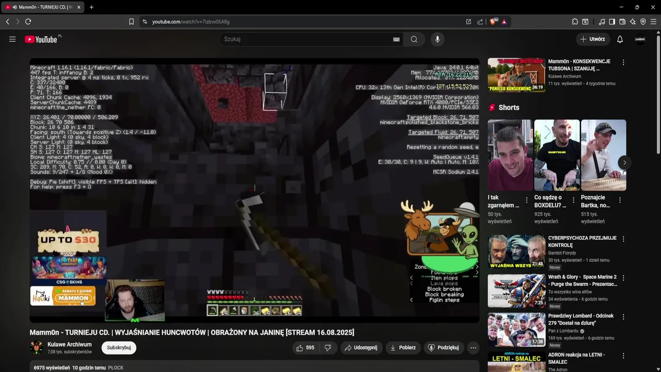Open the Brave Shields lion icon
Image resolution: width=661 pixels, height=372 pixels.
(493, 22)
